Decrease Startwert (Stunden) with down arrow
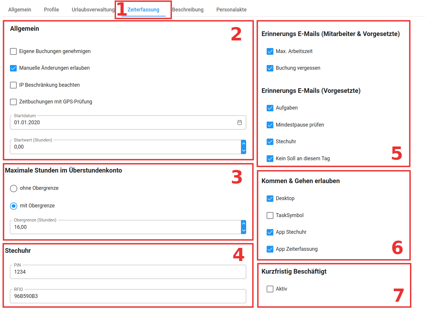 coord(244,151)
